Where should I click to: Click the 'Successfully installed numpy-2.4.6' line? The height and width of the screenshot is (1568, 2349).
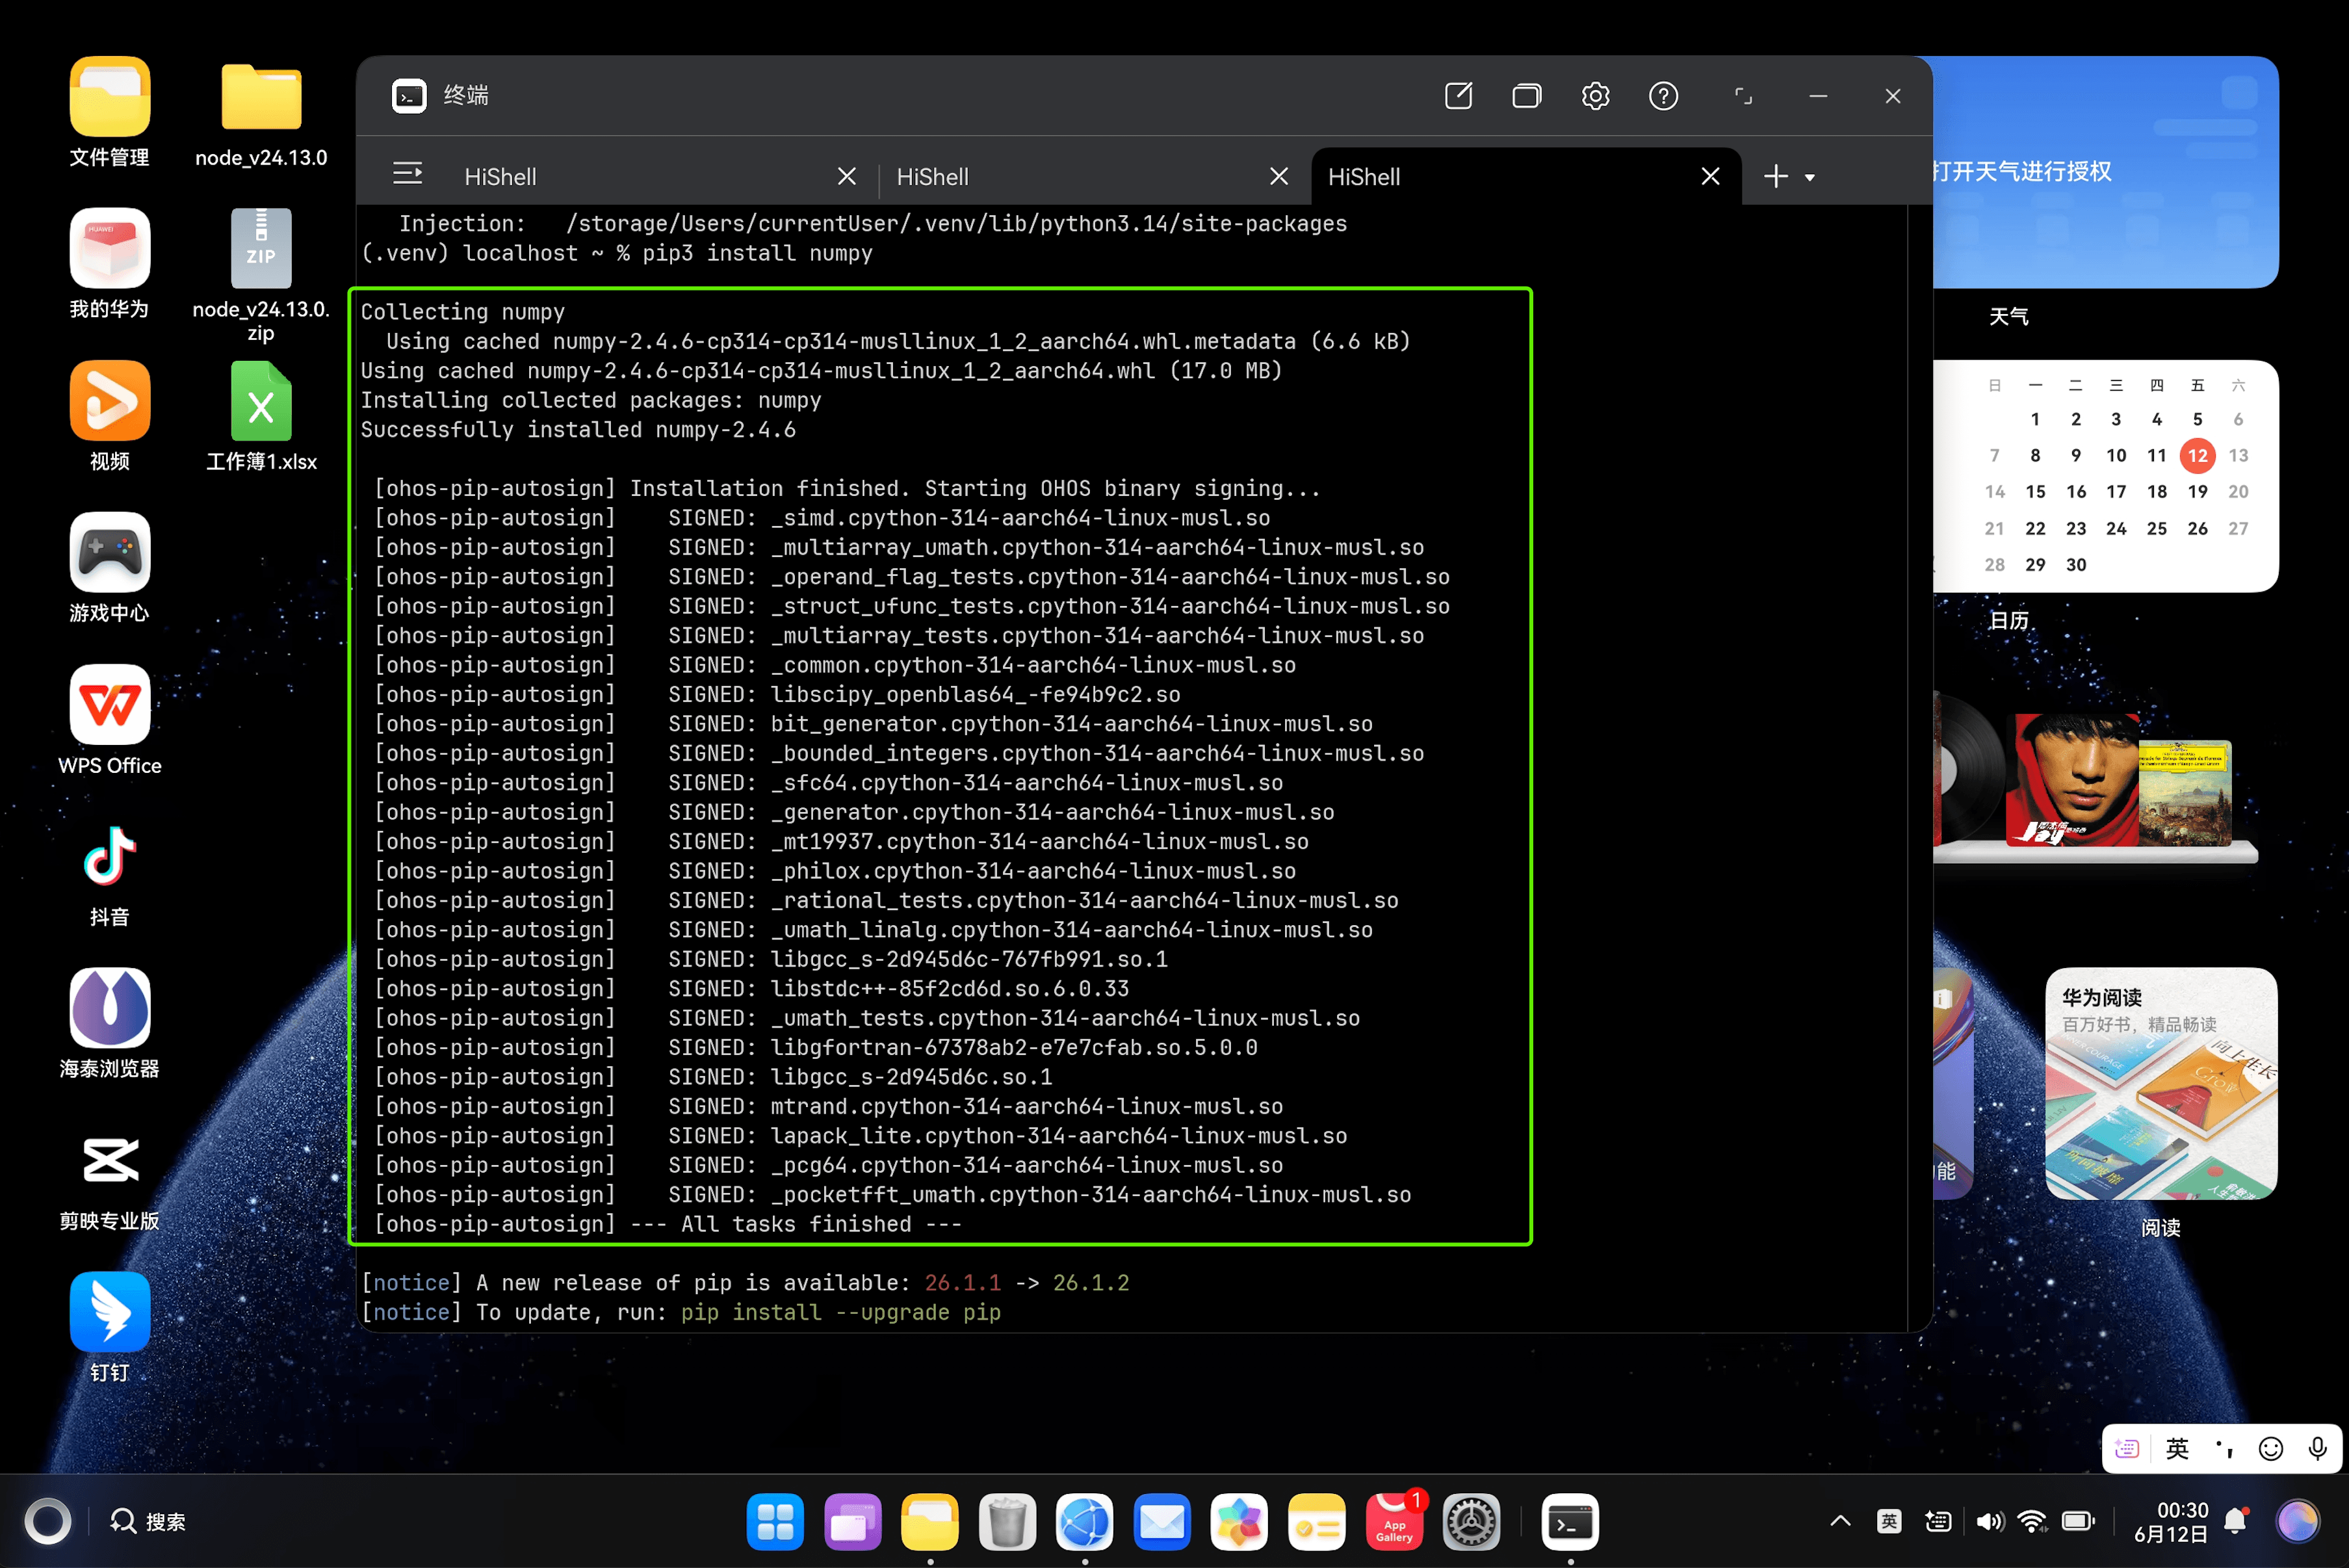tap(578, 430)
